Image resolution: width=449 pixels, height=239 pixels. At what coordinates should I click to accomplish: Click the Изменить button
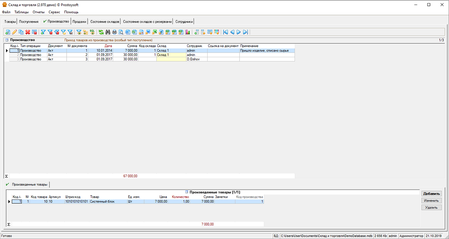(431, 200)
